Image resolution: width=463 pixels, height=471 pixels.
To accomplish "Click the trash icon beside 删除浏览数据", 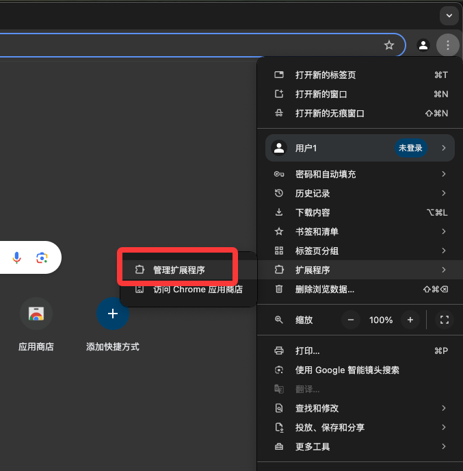I will click(279, 290).
